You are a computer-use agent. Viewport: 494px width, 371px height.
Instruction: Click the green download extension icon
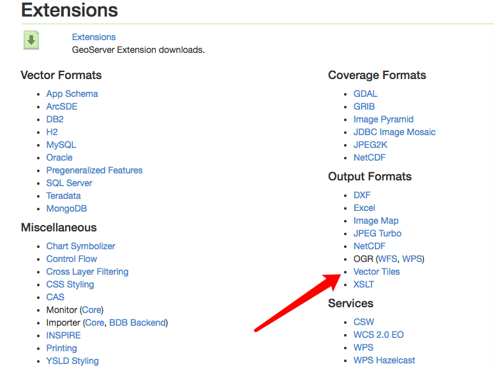point(31,40)
